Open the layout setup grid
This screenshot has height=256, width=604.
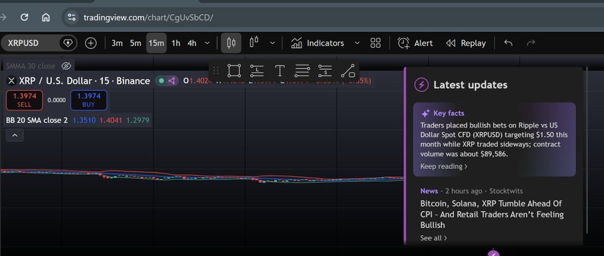click(x=376, y=43)
